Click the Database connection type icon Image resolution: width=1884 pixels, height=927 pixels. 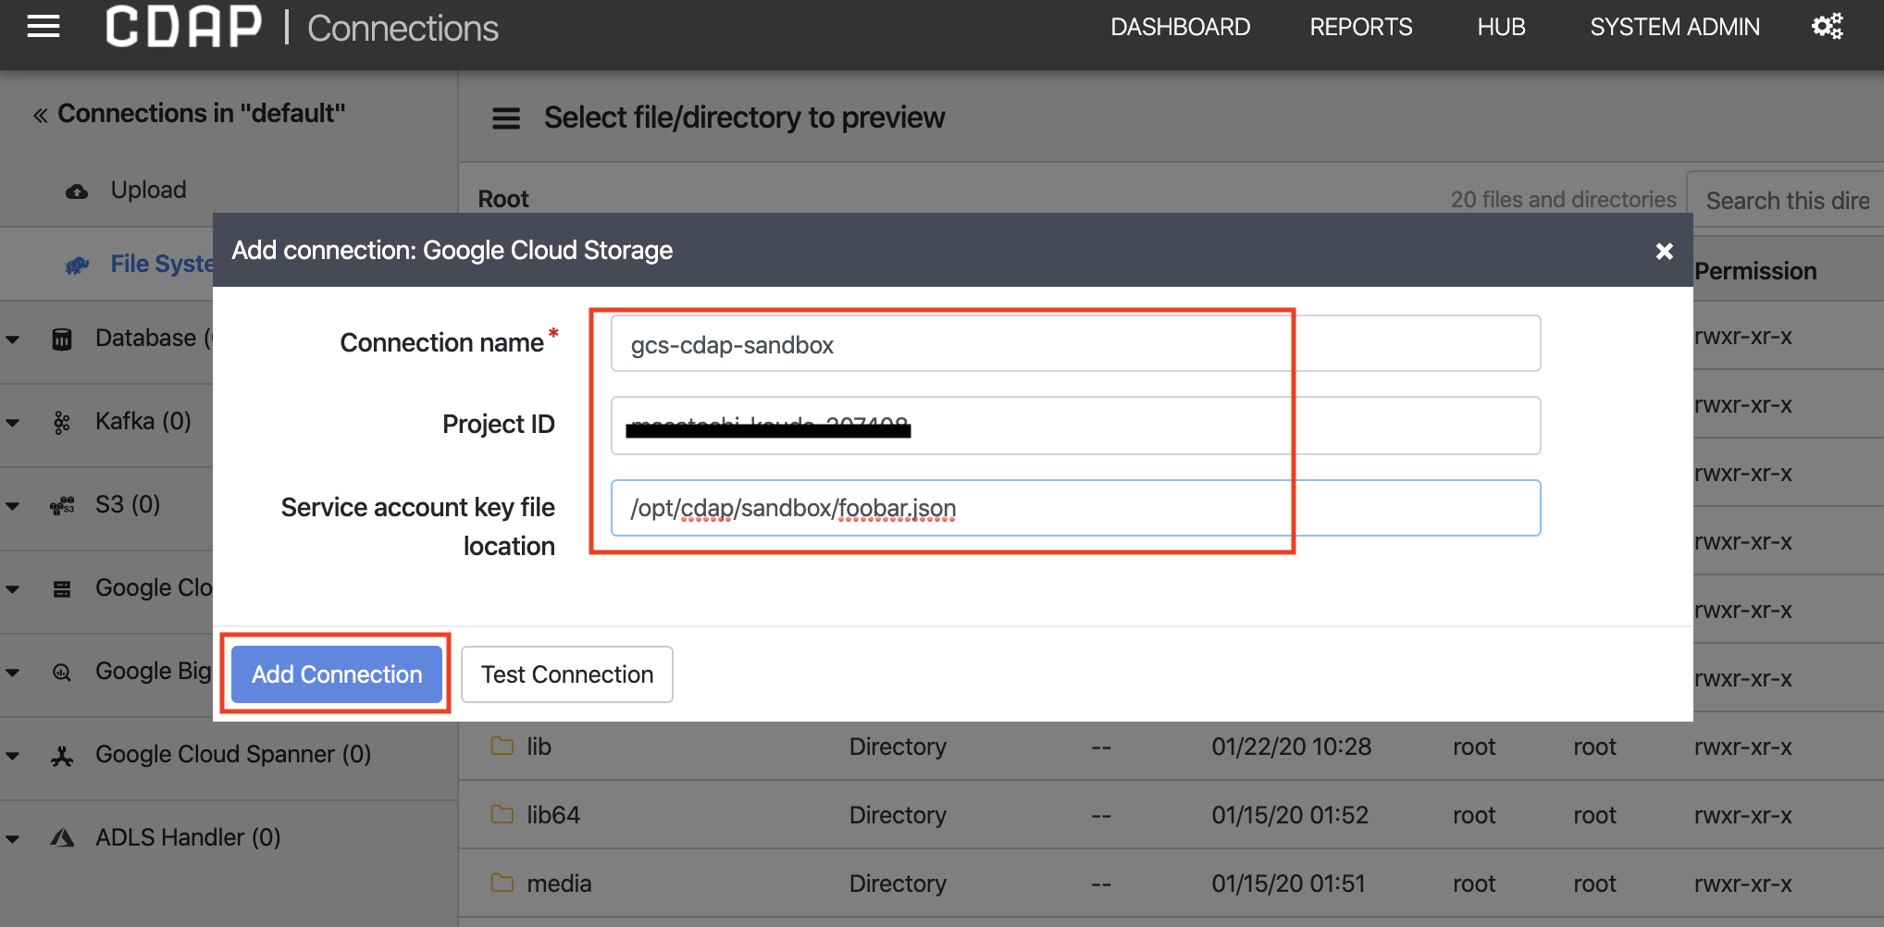click(x=61, y=338)
